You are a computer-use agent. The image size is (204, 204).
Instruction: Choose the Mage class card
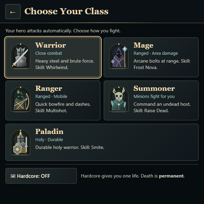151,57
